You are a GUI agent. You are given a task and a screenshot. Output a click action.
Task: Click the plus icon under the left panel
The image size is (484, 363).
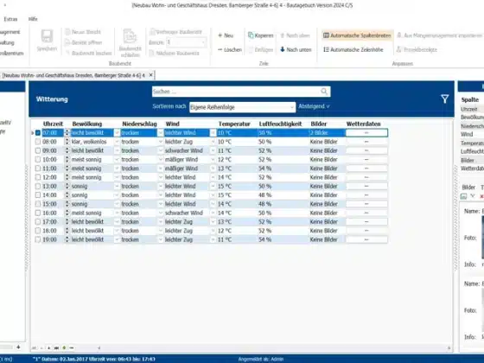point(18,347)
